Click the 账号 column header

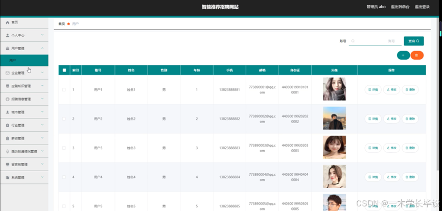[x=98, y=70]
